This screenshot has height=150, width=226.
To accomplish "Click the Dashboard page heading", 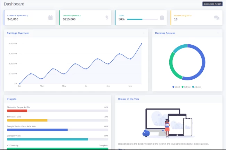I will pos(14,4).
